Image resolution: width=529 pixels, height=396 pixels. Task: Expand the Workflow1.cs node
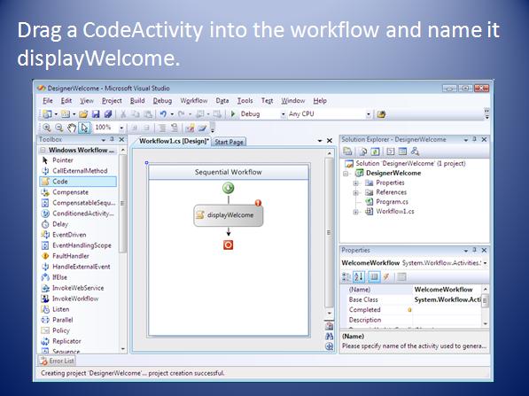coord(355,212)
